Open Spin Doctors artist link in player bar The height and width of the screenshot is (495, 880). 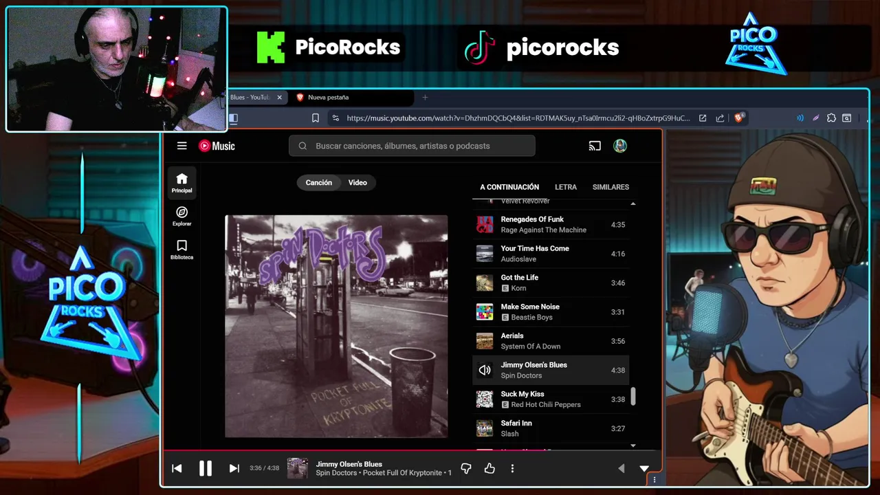click(336, 473)
